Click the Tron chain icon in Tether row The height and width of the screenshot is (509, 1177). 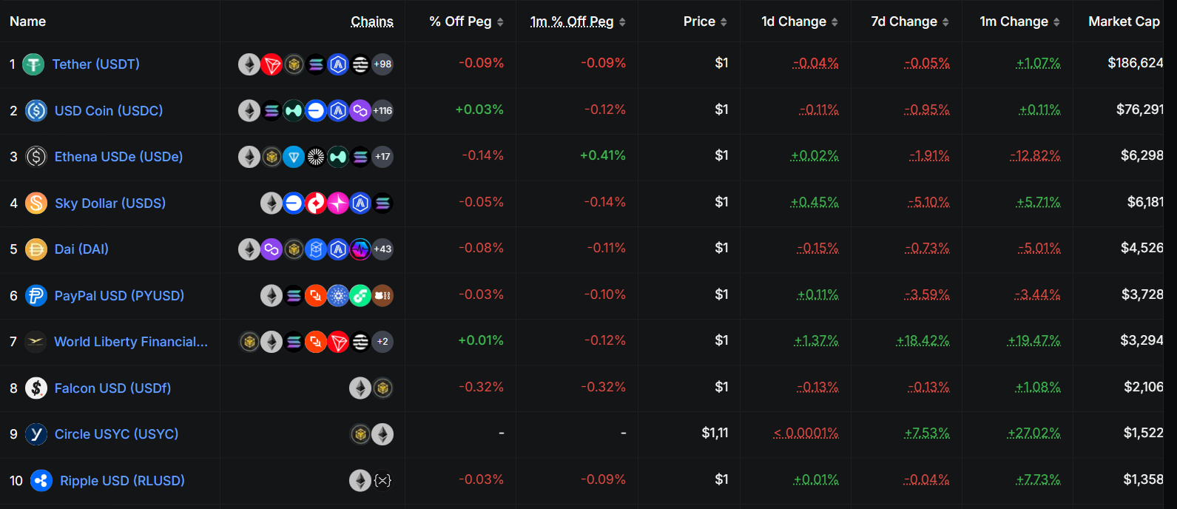(272, 64)
